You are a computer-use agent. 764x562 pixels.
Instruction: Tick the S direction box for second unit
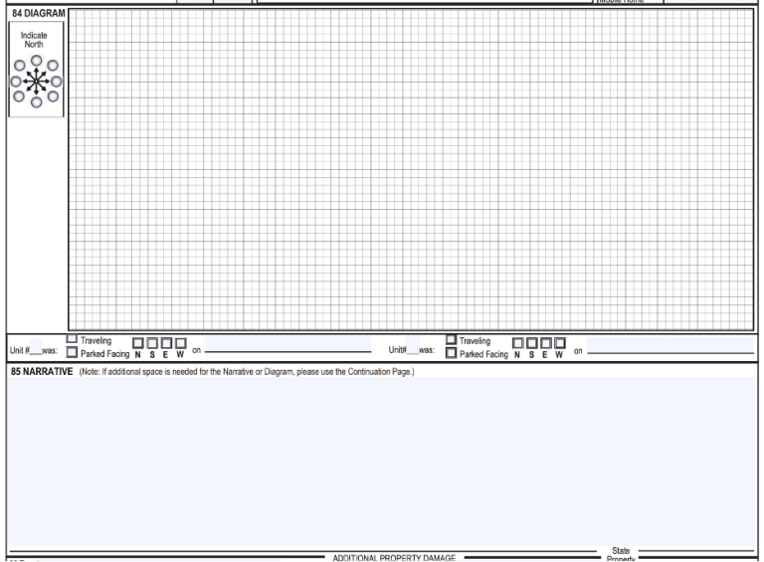coord(532,344)
